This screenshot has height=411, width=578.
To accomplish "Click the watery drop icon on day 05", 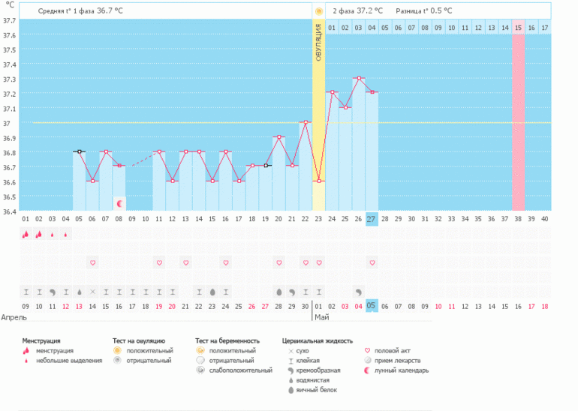I will tap(79, 291).
